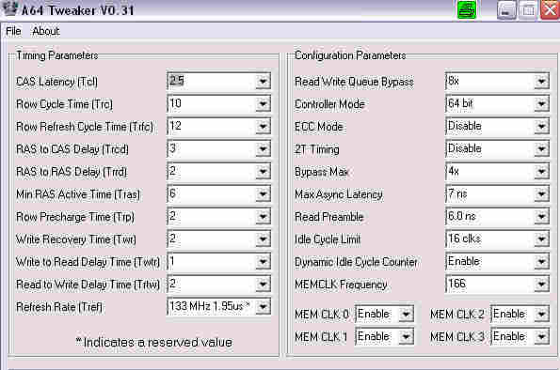Minimize the A64 Tweaker window
Image resolution: width=560 pixels, height=370 pixels.
click(x=506, y=10)
